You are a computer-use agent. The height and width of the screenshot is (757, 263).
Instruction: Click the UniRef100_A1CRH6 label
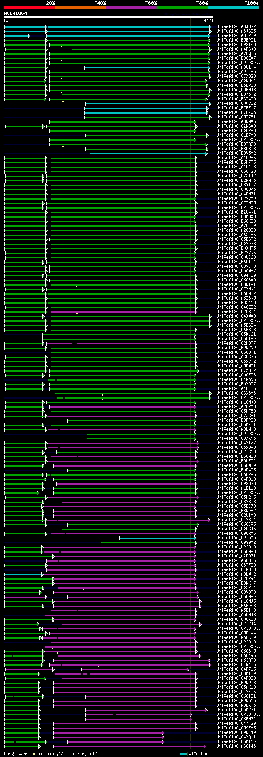(236, 158)
